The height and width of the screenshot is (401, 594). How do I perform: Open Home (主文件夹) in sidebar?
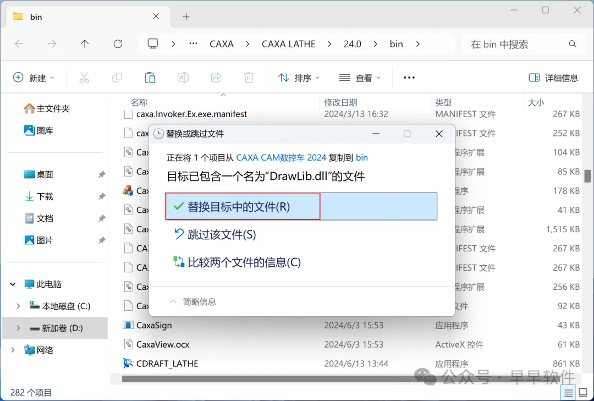[x=47, y=109]
